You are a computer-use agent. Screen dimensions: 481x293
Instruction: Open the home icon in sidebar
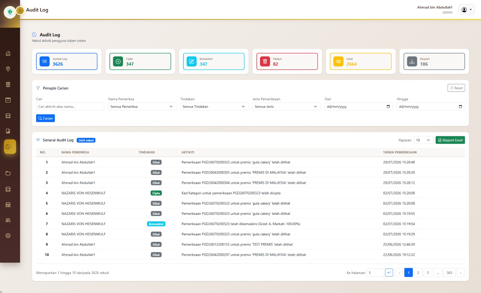pos(8,54)
